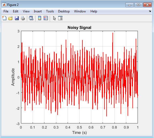The height and width of the screenshot is (138, 154).
Task: Minimize the Figure 2 window
Action: [129, 5]
